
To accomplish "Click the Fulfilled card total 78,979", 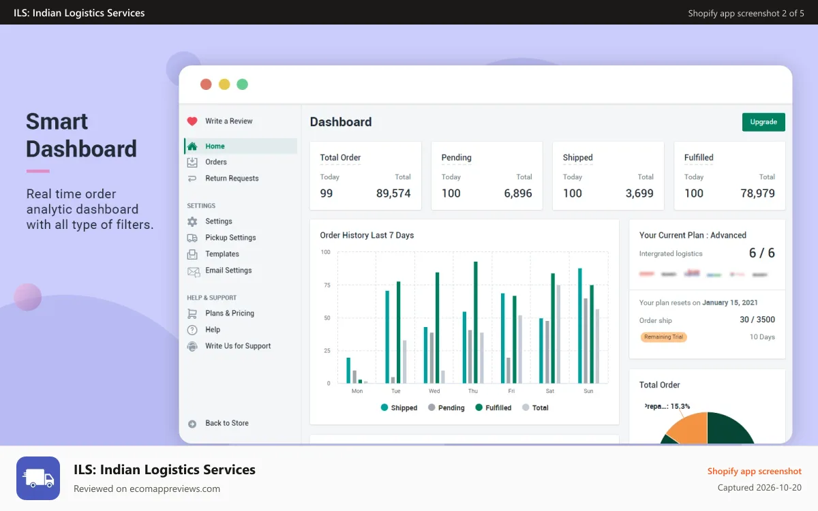I will coord(757,193).
